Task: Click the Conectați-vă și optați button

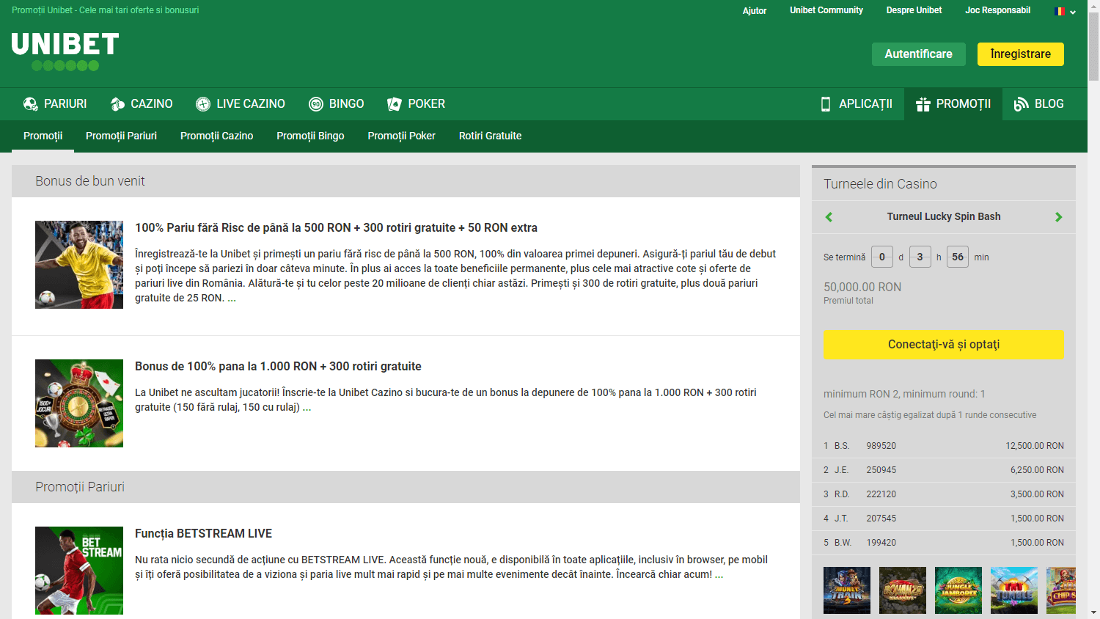Action: coord(944,344)
